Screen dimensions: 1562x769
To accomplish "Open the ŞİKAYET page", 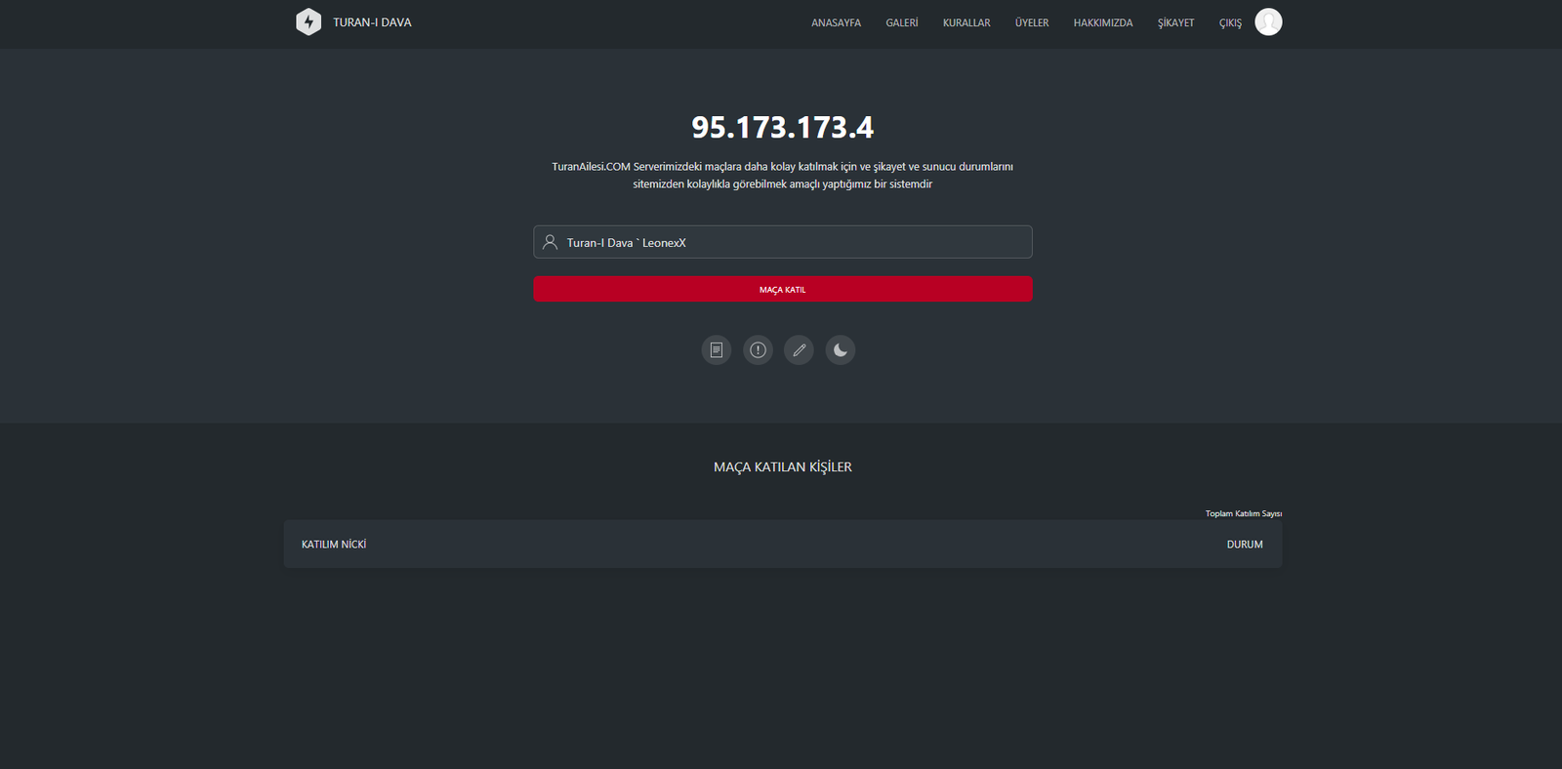I will click(1175, 22).
